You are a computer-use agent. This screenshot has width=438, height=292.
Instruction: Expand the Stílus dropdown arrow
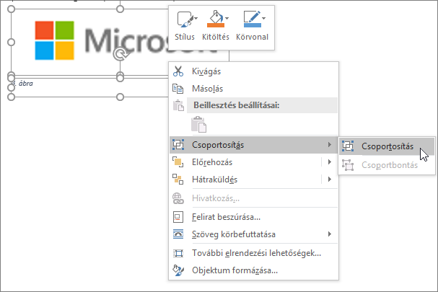(x=196, y=19)
